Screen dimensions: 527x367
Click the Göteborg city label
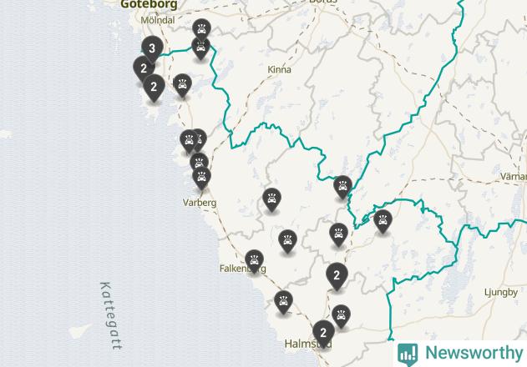tap(149, 4)
